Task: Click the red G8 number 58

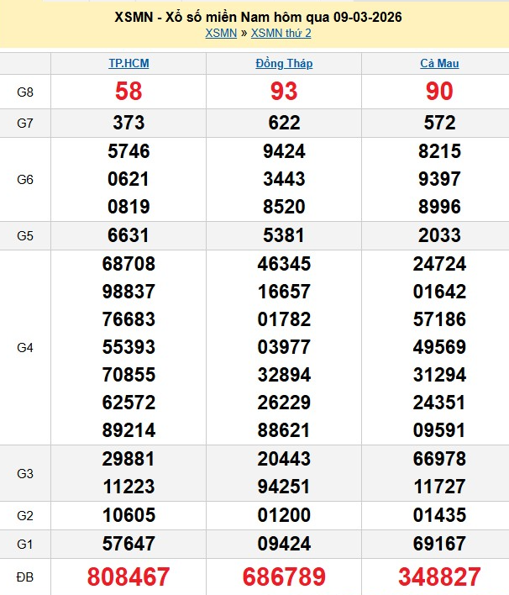Action: tap(129, 92)
